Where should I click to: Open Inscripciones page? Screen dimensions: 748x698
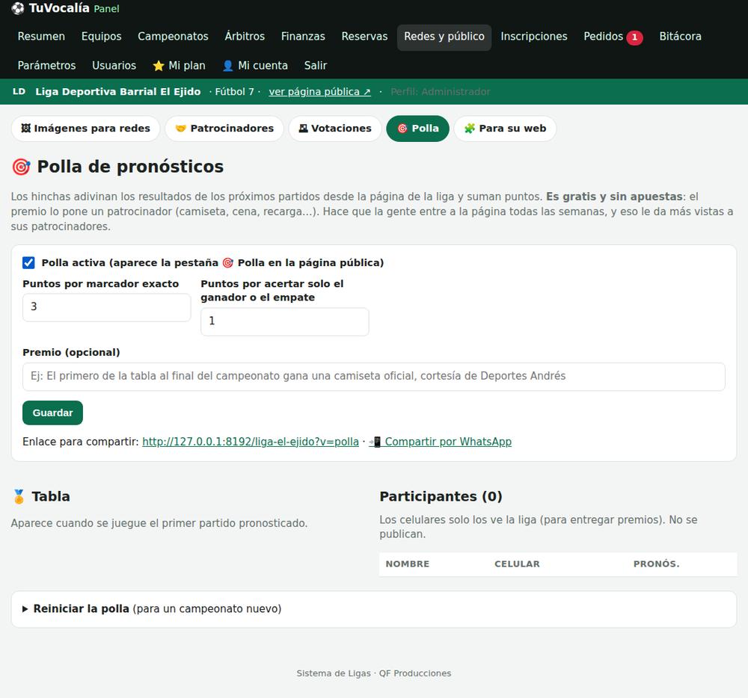534,37
